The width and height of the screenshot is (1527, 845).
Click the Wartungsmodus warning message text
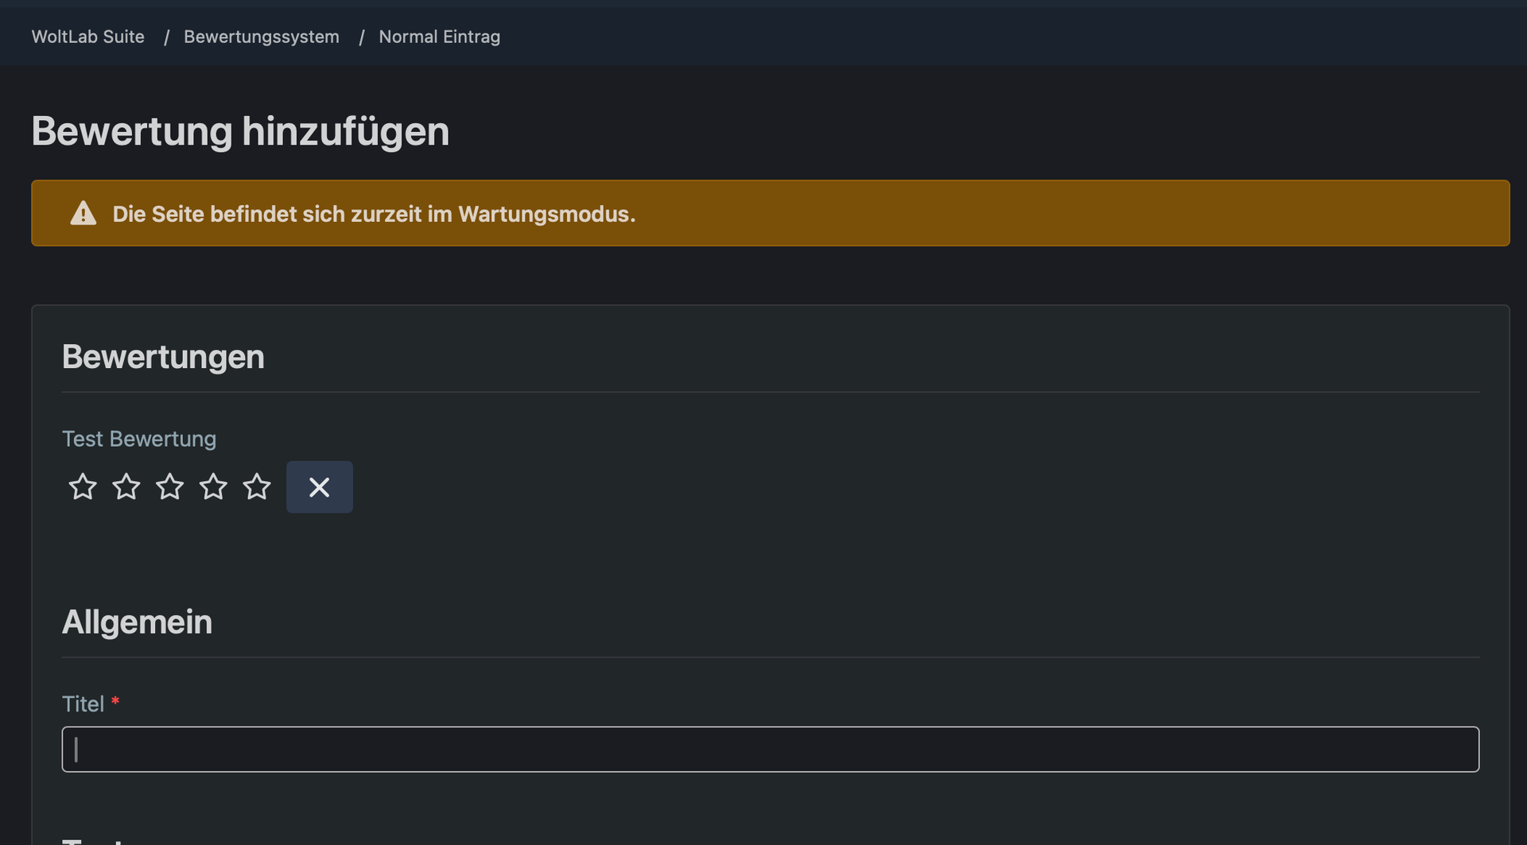(x=374, y=214)
